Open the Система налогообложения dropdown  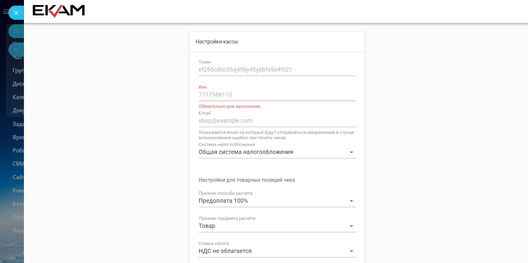point(277,152)
